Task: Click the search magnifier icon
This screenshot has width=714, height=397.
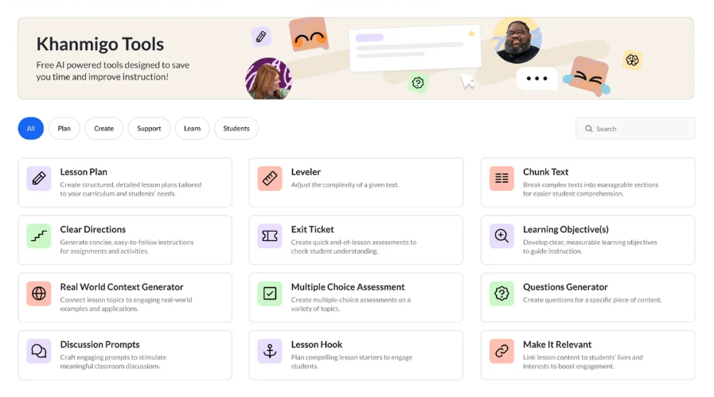Action: 589,129
